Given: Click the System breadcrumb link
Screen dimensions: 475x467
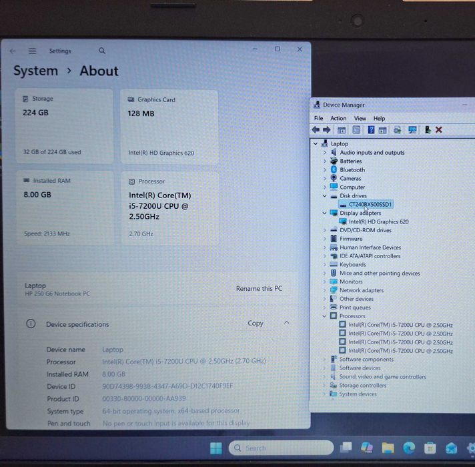Looking at the screenshot, I should pos(36,71).
